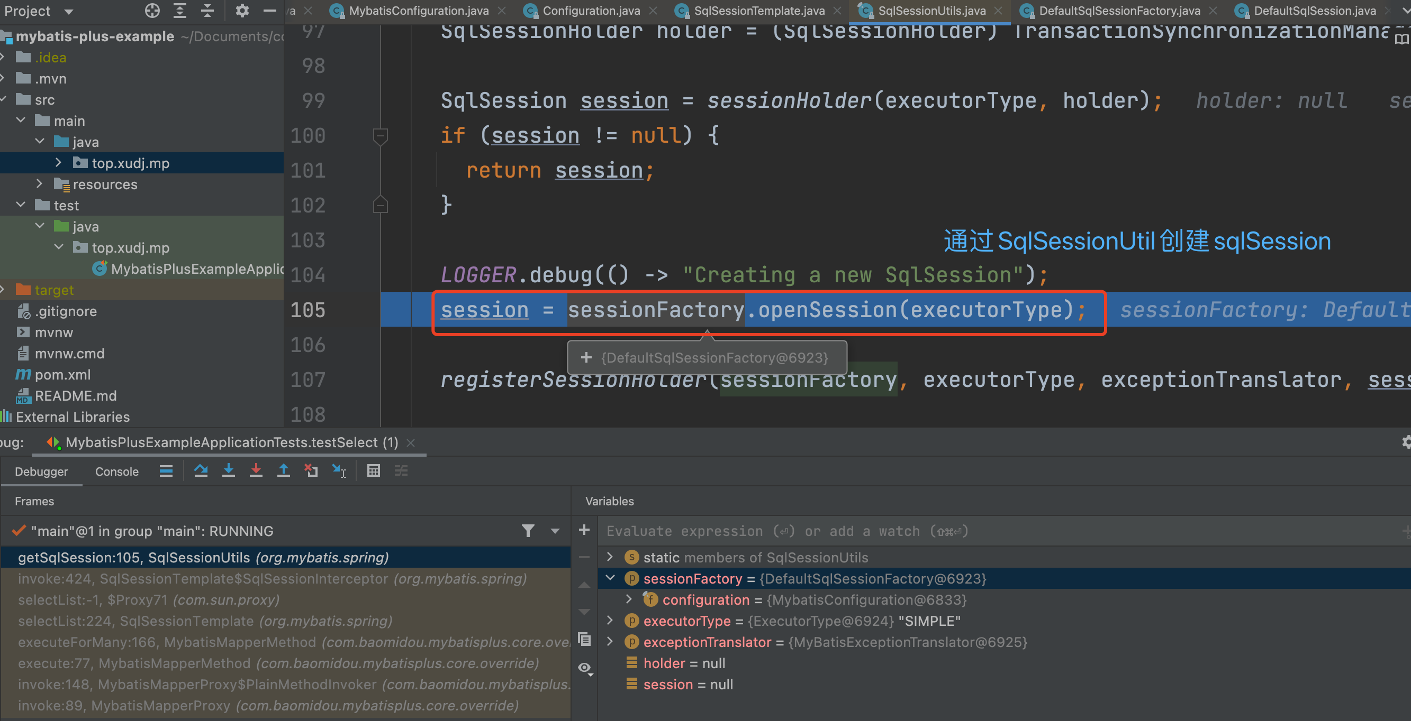This screenshot has height=721, width=1411.
Task: Open Debugger tab
Action: click(41, 472)
